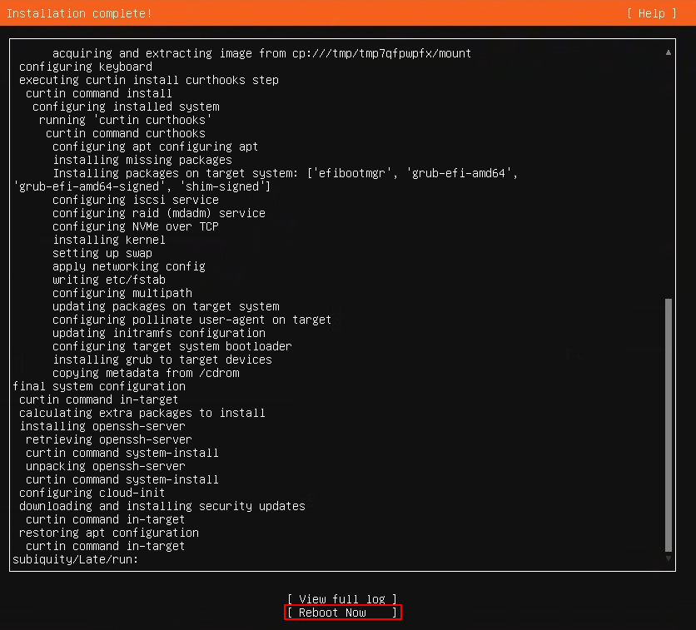This screenshot has width=696, height=630.
Task: Open View full log
Action: 342,599
